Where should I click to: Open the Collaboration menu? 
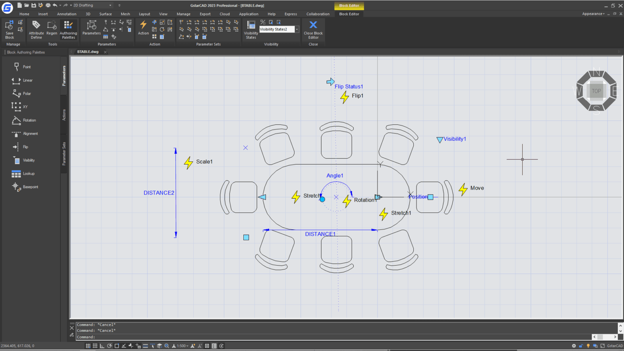pyautogui.click(x=318, y=14)
